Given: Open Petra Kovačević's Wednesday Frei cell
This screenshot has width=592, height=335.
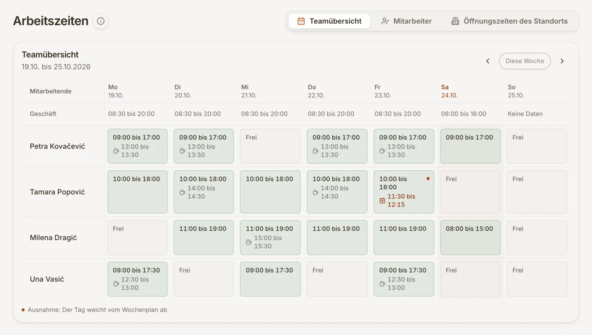Looking at the screenshot, I should tap(270, 146).
